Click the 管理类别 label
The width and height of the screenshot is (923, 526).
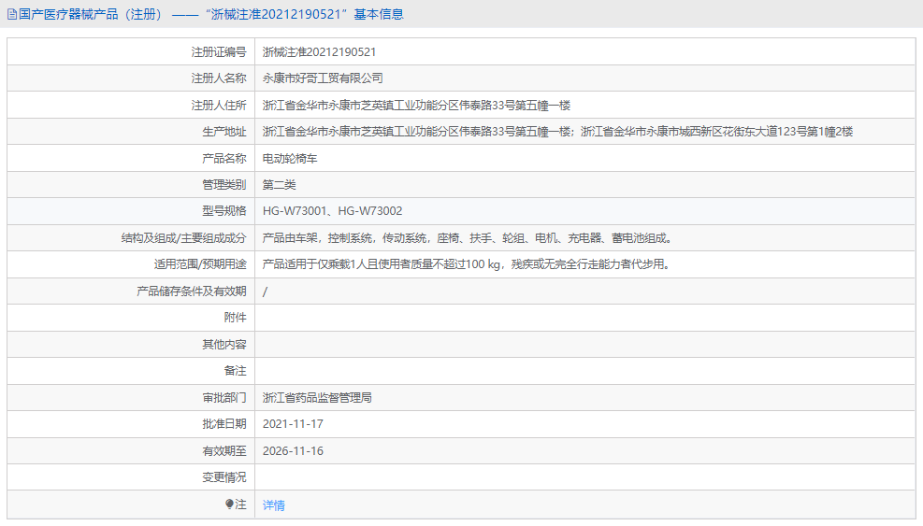tap(224, 185)
